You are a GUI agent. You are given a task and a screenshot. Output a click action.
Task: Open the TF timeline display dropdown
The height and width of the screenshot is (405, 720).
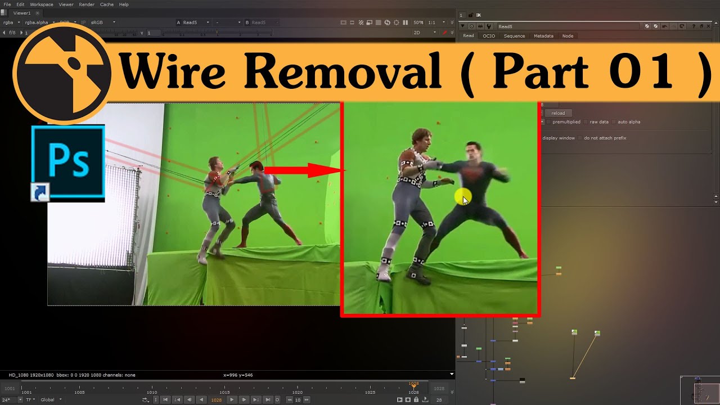[x=30, y=400]
